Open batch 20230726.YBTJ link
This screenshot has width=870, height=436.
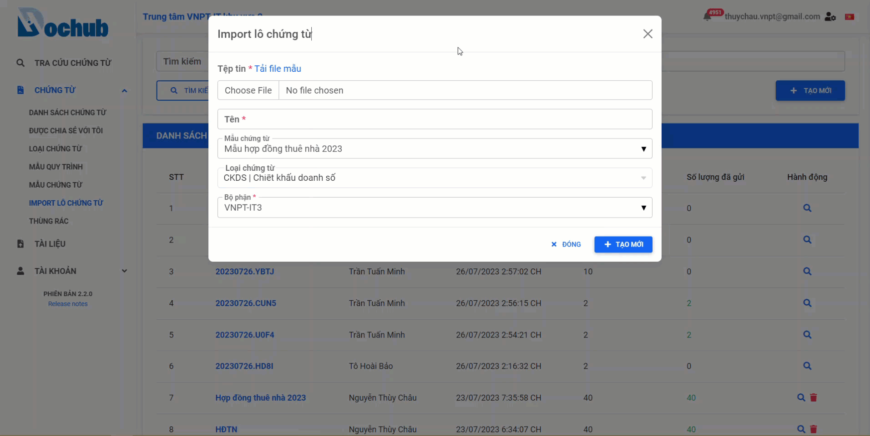point(245,272)
